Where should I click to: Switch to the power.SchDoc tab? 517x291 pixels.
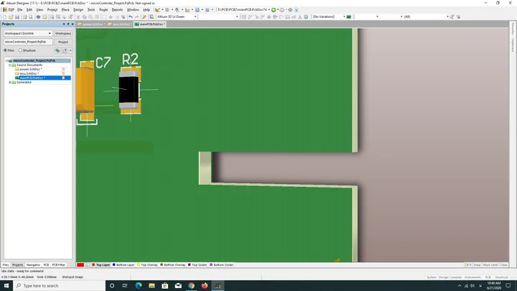pos(91,24)
